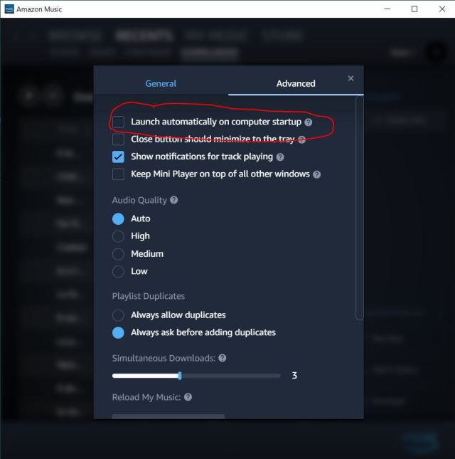Select High audio quality radio button
The width and height of the screenshot is (455, 459).
coord(118,236)
